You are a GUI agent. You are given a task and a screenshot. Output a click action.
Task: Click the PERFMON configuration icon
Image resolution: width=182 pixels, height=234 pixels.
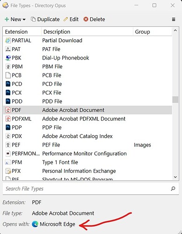point(8,154)
